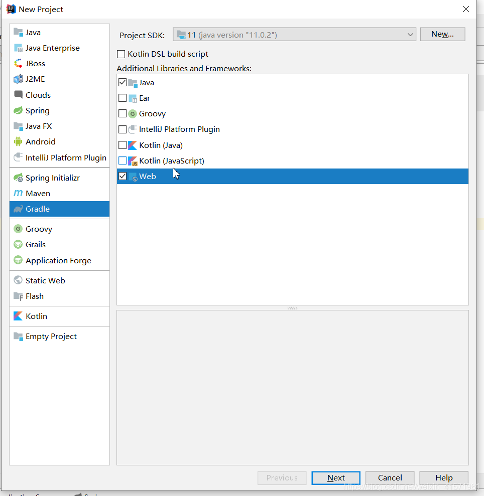Image resolution: width=484 pixels, height=496 pixels.
Task: Click the Next button
Action: (x=336, y=477)
